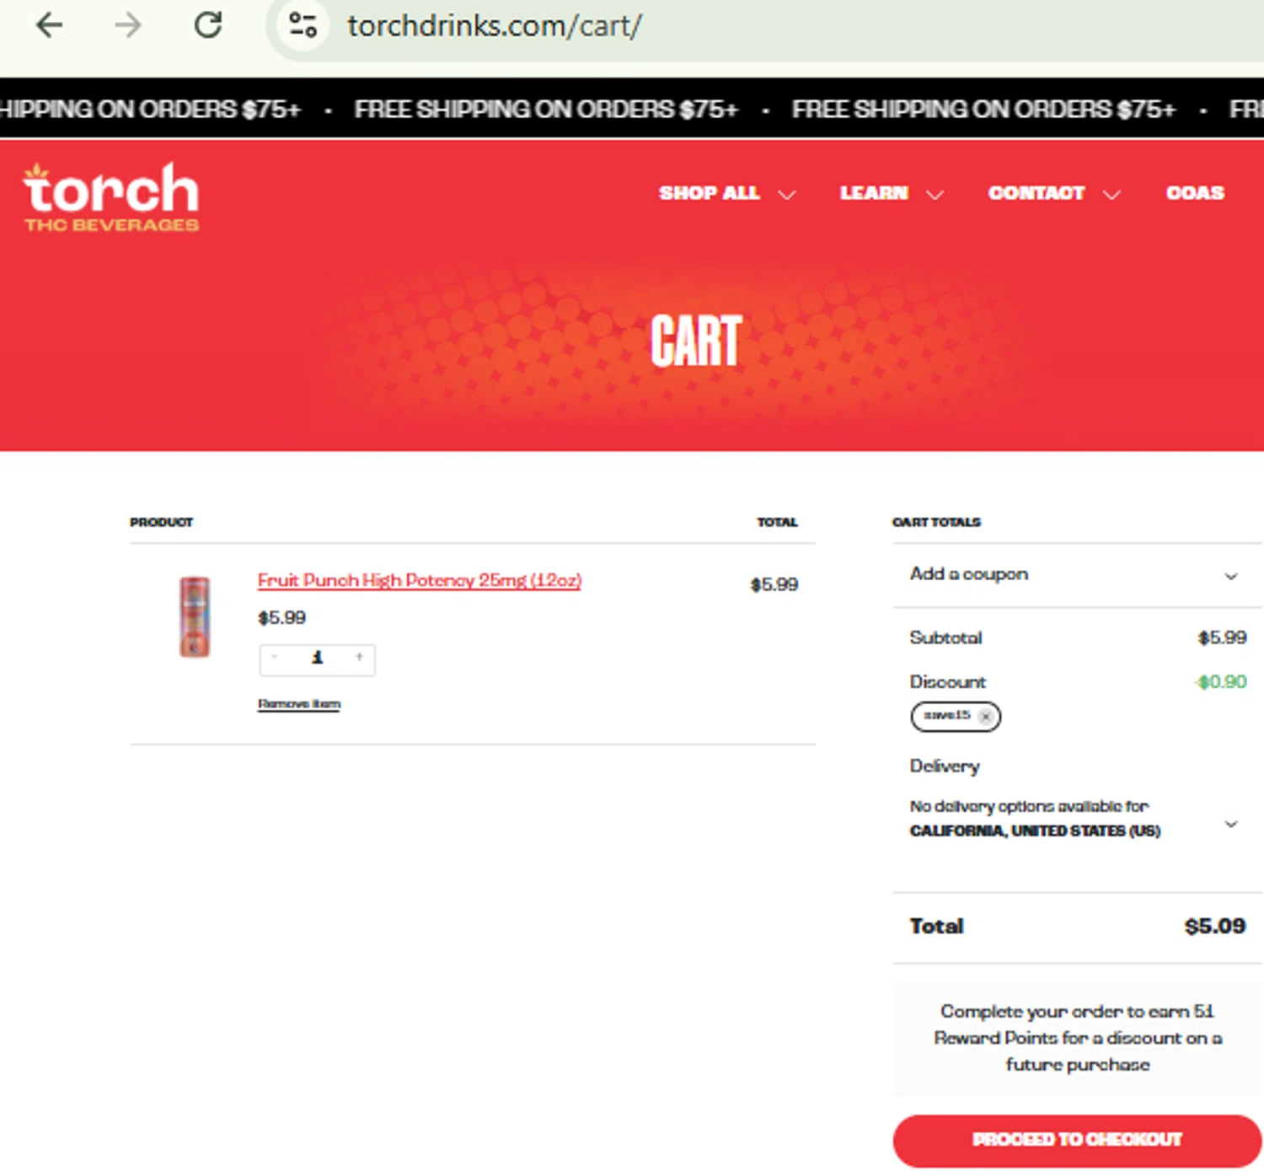This screenshot has height=1172, width=1264.
Task: Expand the Shop All chevron
Action: (x=787, y=195)
